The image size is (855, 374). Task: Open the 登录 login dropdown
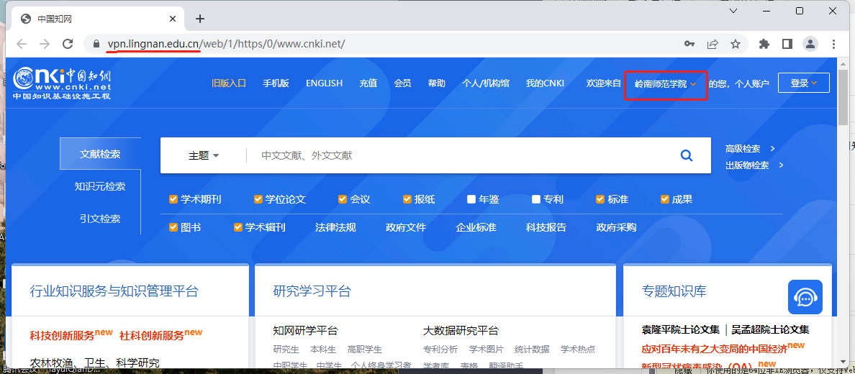(x=804, y=83)
